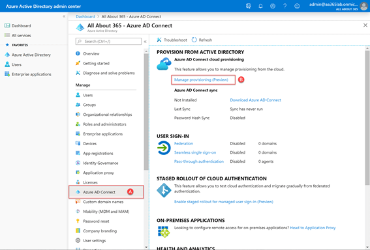Click the Azure Active Directory favorite icon
This screenshot has width=370, height=250.
7,55
